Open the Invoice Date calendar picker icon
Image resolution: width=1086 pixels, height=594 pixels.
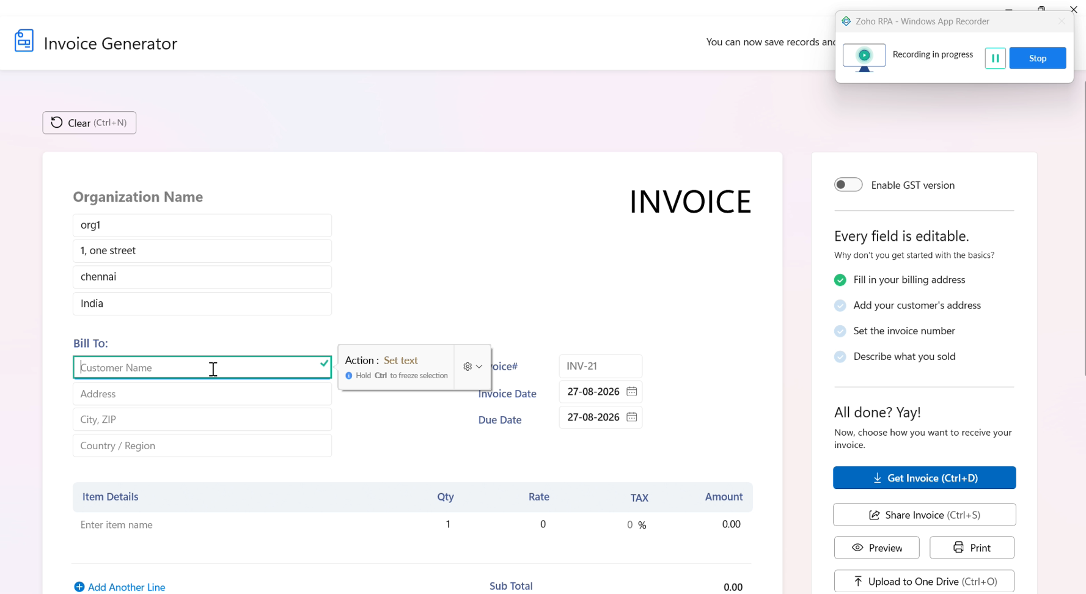[x=631, y=391]
